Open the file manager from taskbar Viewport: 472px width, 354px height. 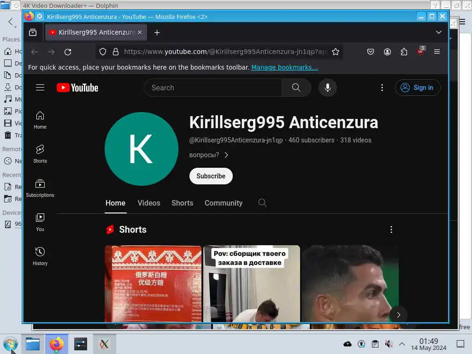pyautogui.click(x=33, y=344)
